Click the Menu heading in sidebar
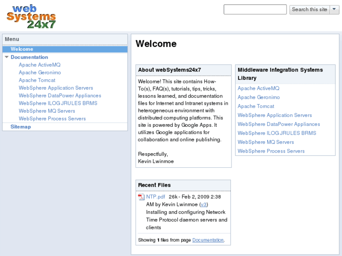Screen dimensions: 342x256 pos(12,39)
